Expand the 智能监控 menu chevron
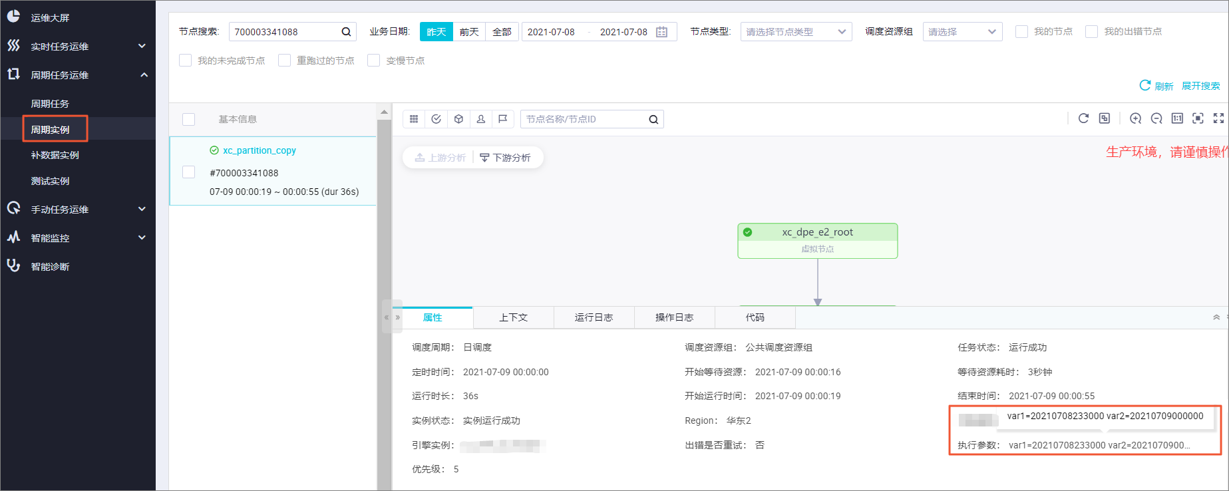 pos(142,238)
